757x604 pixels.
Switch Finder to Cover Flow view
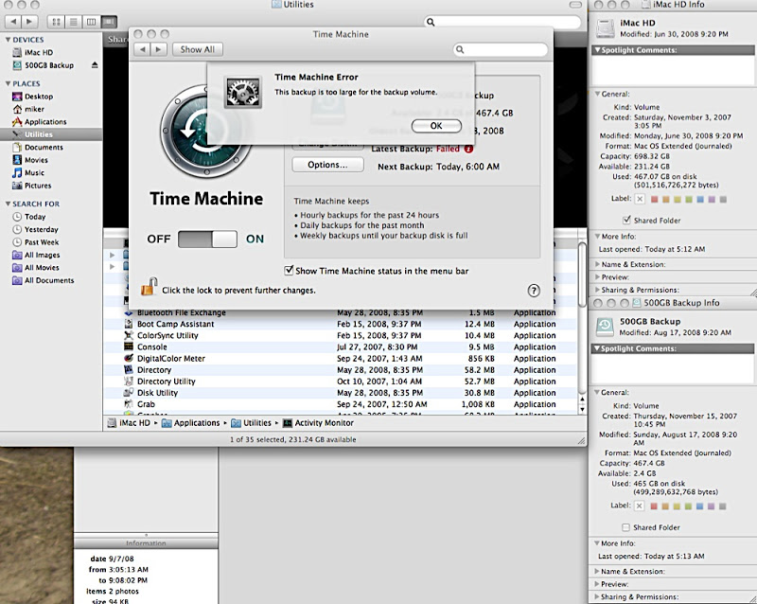[109, 22]
